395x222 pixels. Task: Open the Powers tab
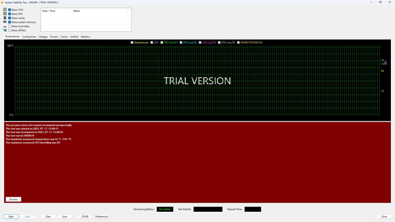(54, 37)
